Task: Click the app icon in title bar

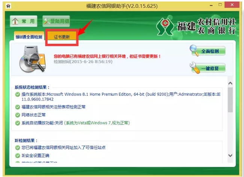Action: click(8, 6)
